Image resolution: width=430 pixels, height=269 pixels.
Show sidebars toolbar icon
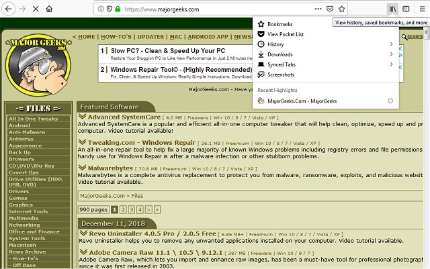click(x=406, y=9)
